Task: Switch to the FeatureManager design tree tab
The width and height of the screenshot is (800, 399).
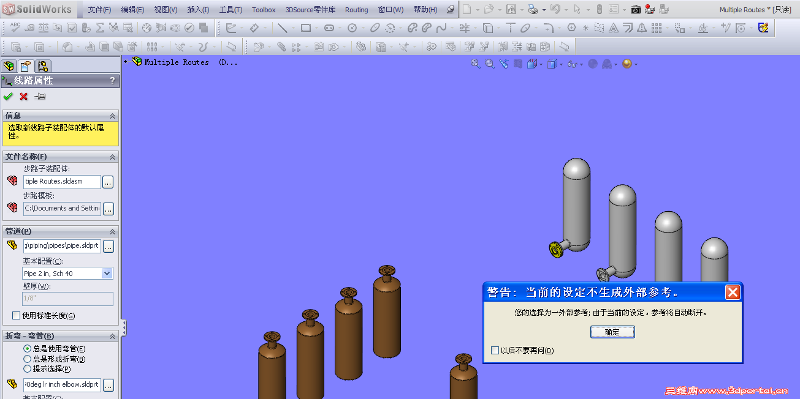Action: 9,67
